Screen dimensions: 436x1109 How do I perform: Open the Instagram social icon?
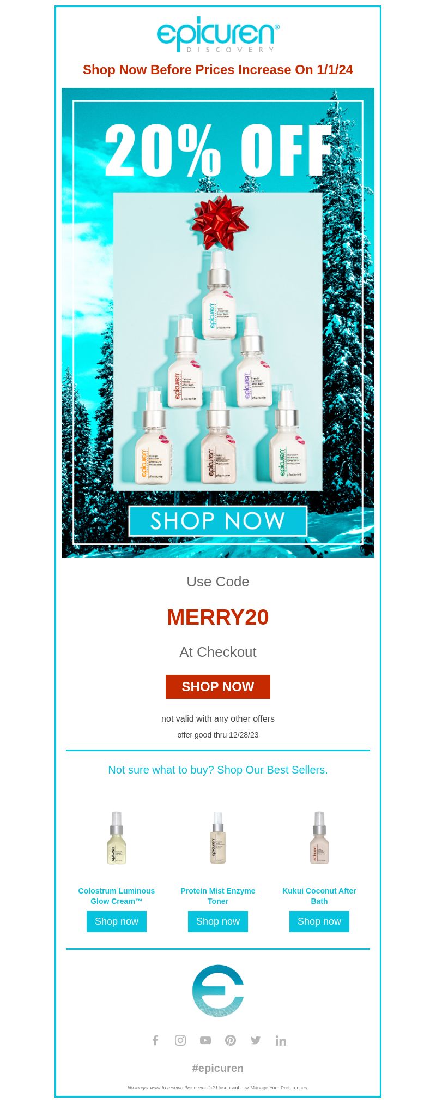(180, 1040)
